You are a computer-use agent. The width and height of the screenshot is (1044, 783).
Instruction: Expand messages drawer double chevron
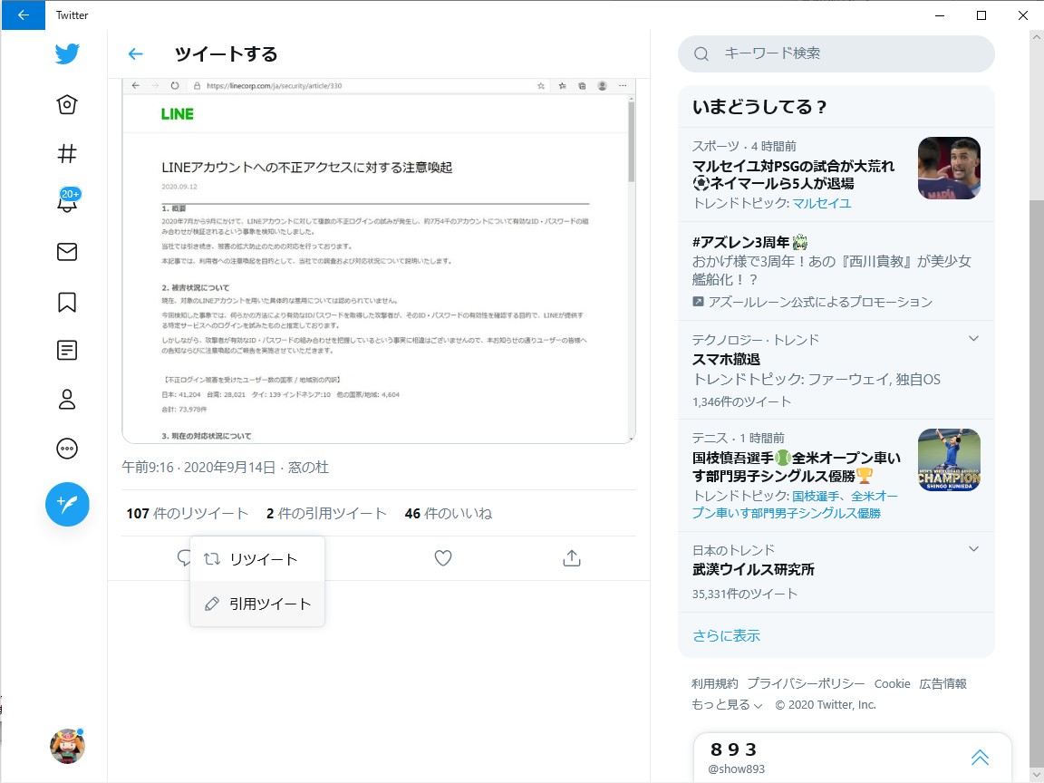(x=980, y=757)
